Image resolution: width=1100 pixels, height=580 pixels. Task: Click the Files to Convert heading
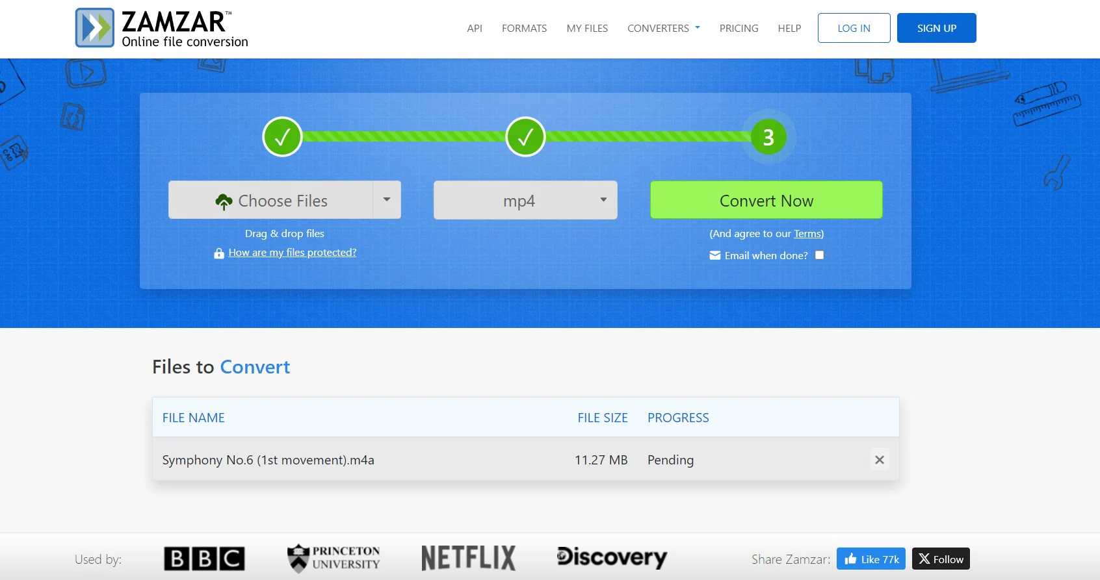pyautogui.click(x=221, y=367)
